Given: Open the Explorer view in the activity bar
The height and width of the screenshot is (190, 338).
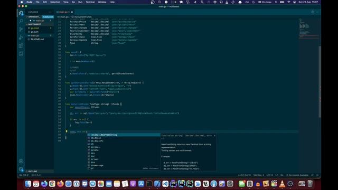Looking at the screenshot, I should point(21,13).
